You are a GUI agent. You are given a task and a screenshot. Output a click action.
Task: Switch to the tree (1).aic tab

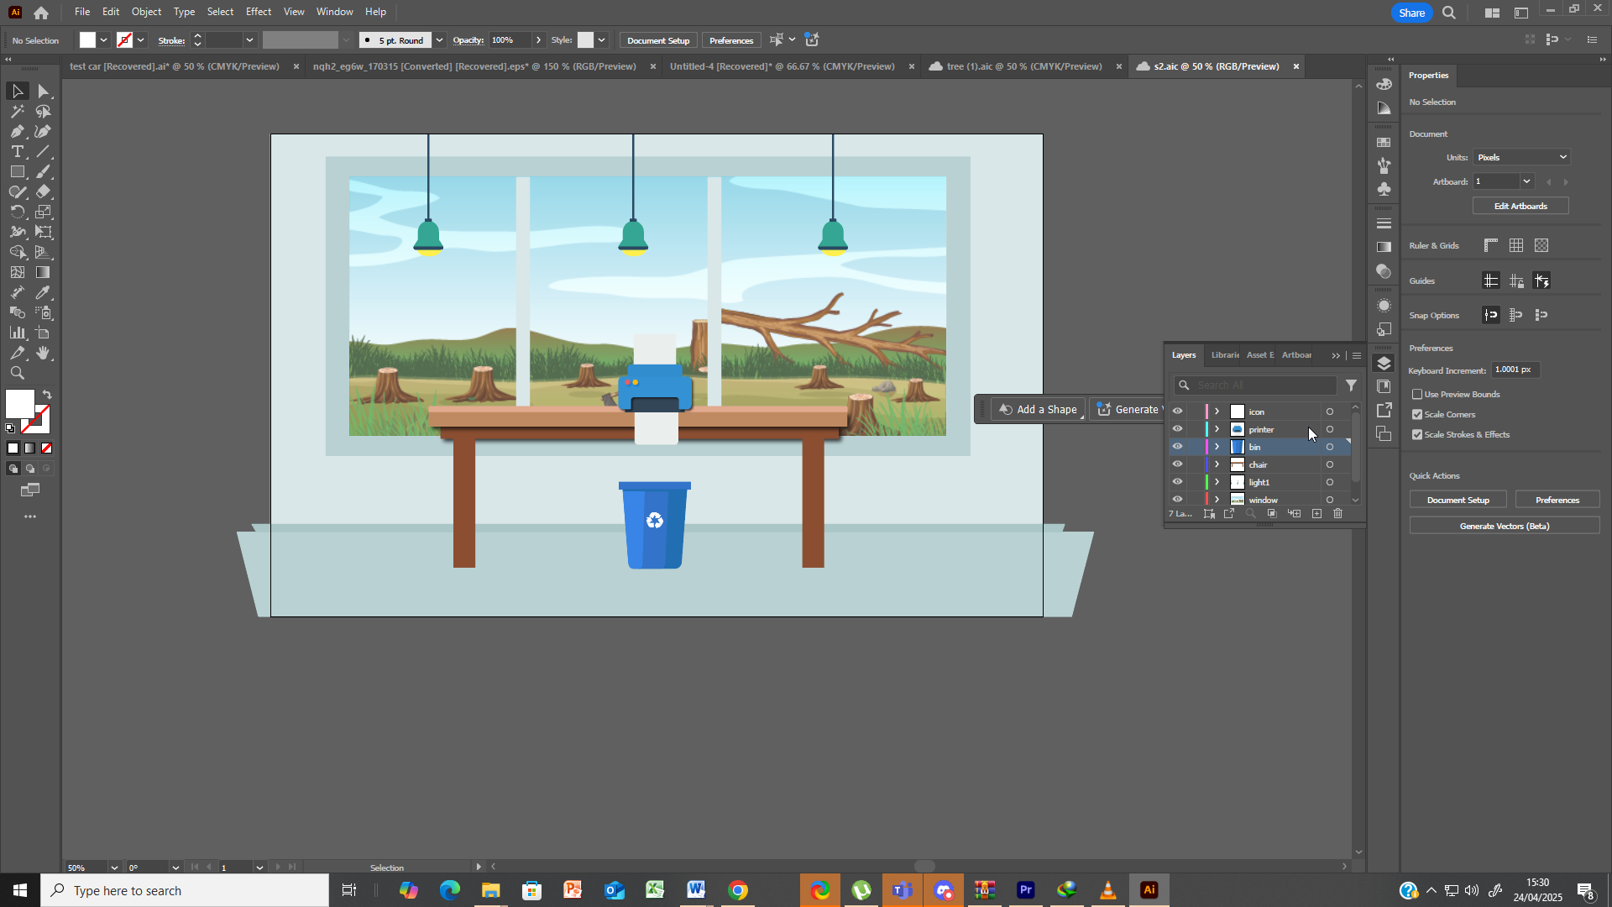(1023, 66)
